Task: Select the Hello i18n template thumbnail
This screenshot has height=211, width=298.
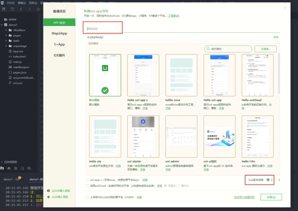Action: pyautogui.click(x=258, y=137)
